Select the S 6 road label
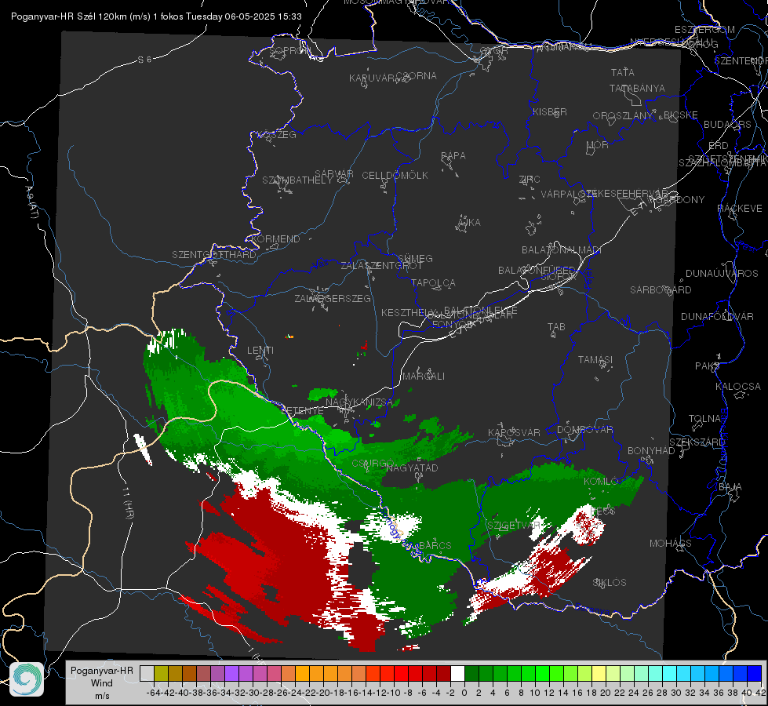 pyautogui.click(x=144, y=60)
